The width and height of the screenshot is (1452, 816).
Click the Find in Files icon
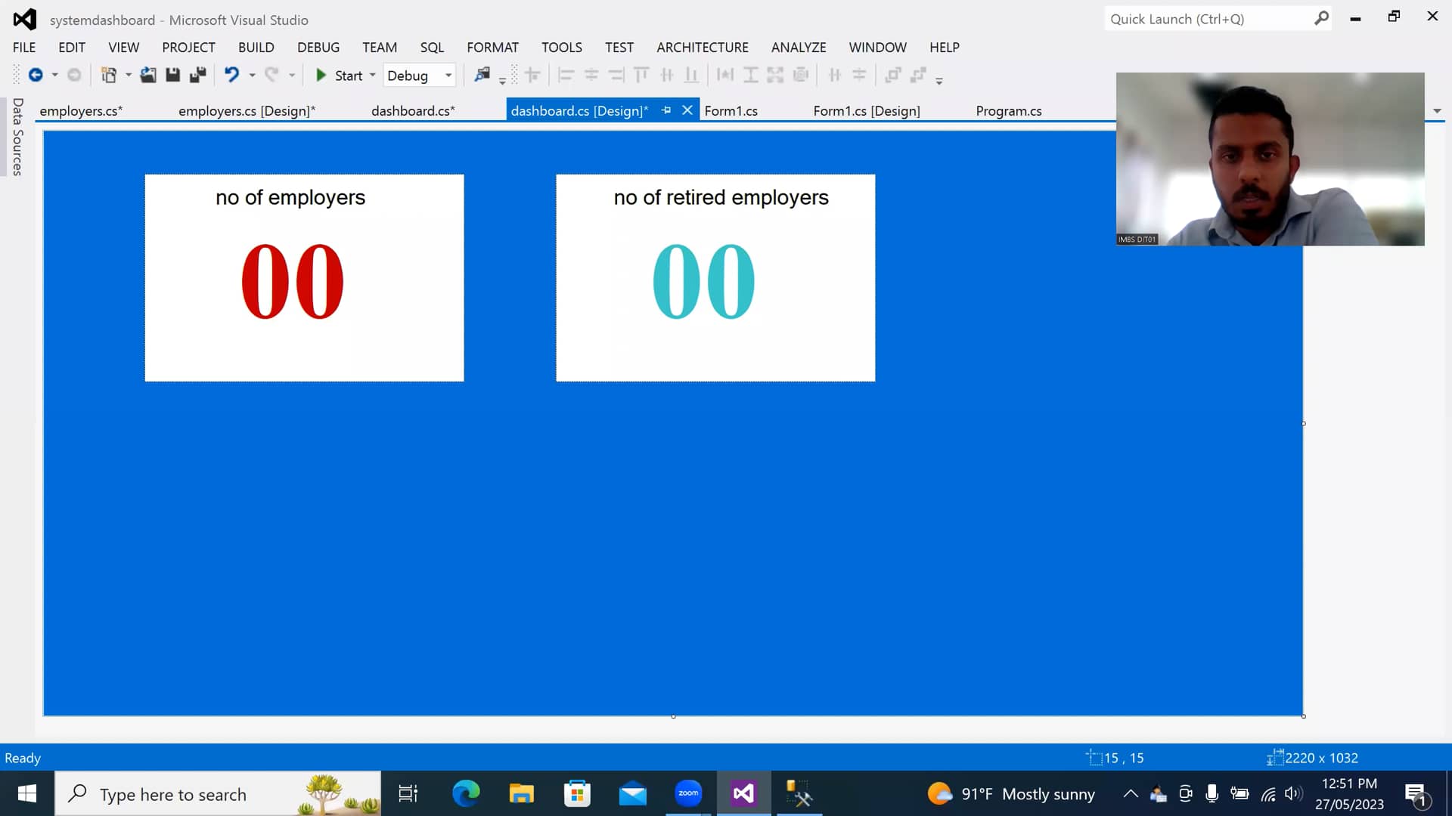[482, 75]
